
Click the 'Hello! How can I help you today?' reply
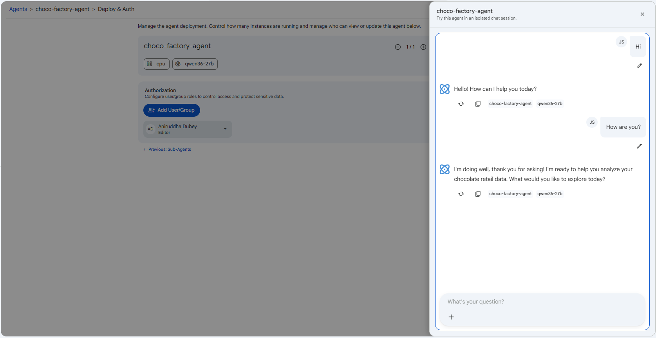point(495,89)
